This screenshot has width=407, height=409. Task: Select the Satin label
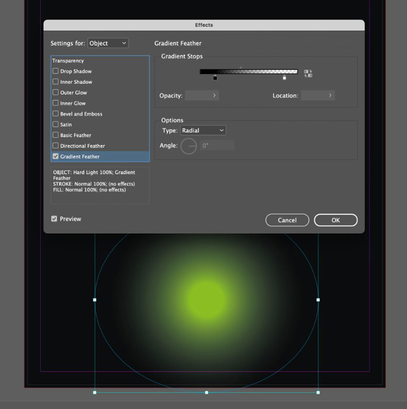(x=66, y=125)
